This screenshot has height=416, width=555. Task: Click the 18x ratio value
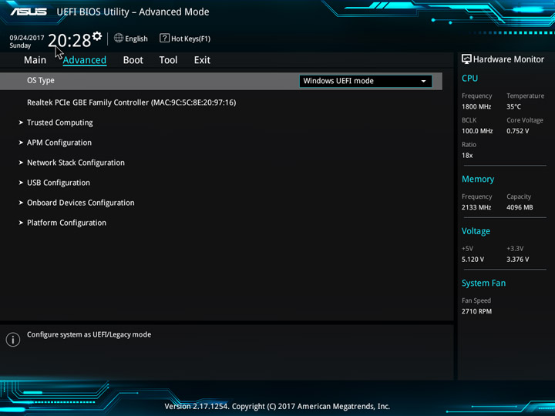click(467, 156)
